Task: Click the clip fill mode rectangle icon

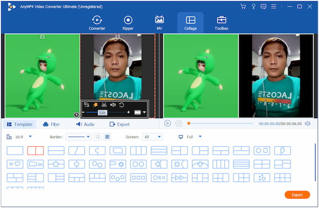Action: pos(138,112)
